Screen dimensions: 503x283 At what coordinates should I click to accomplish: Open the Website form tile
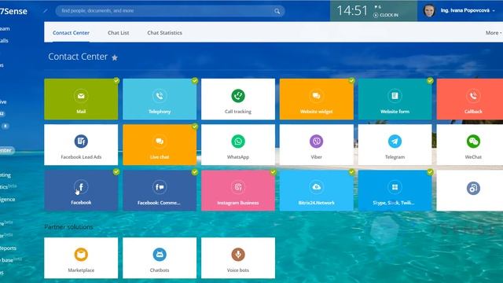pyautogui.click(x=395, y=99)
